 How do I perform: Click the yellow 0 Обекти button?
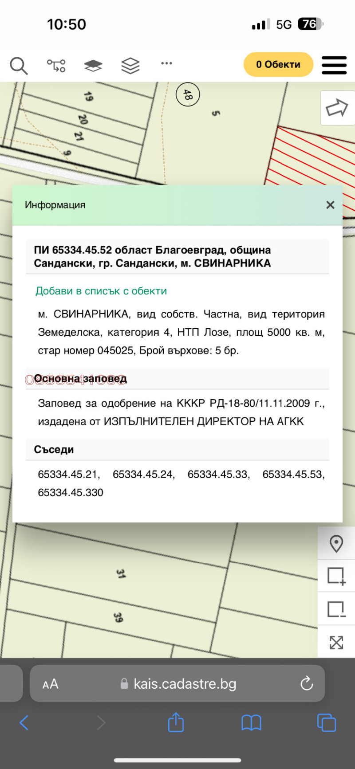[x=278, y=65]
